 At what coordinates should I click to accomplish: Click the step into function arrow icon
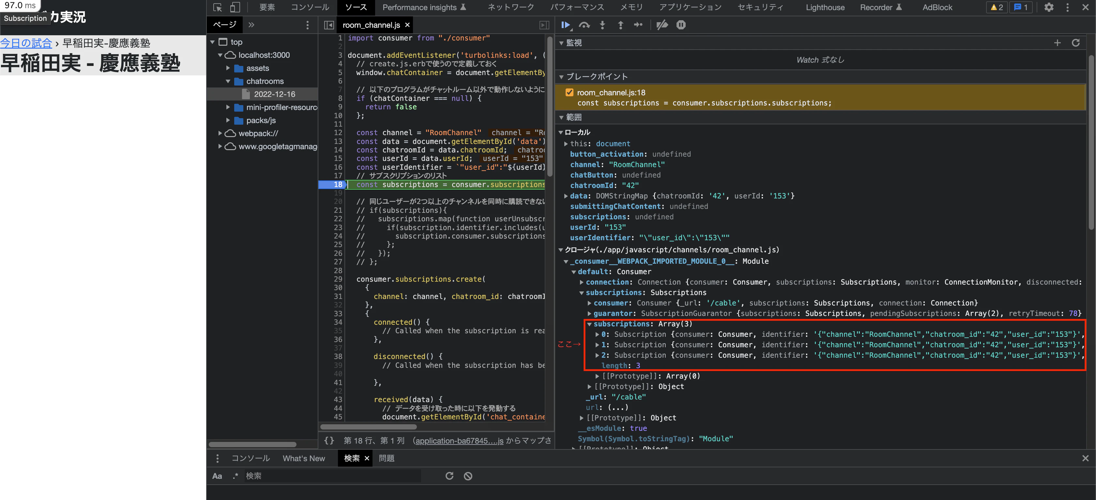click(602, 25)
